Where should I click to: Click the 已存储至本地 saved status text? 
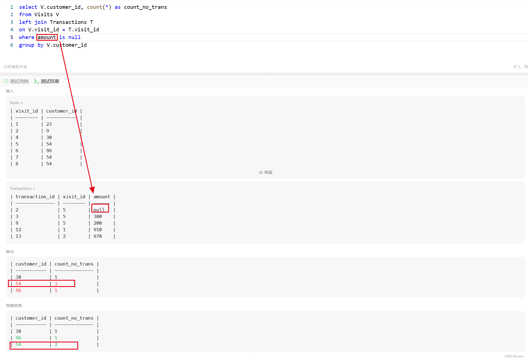pyautogui.click(x=15, y=67)
